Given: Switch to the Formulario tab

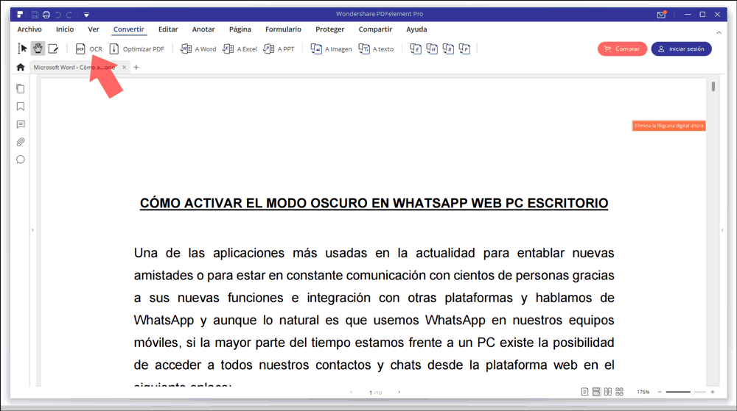Looking at the screenshot, I should tap(283, 29).
